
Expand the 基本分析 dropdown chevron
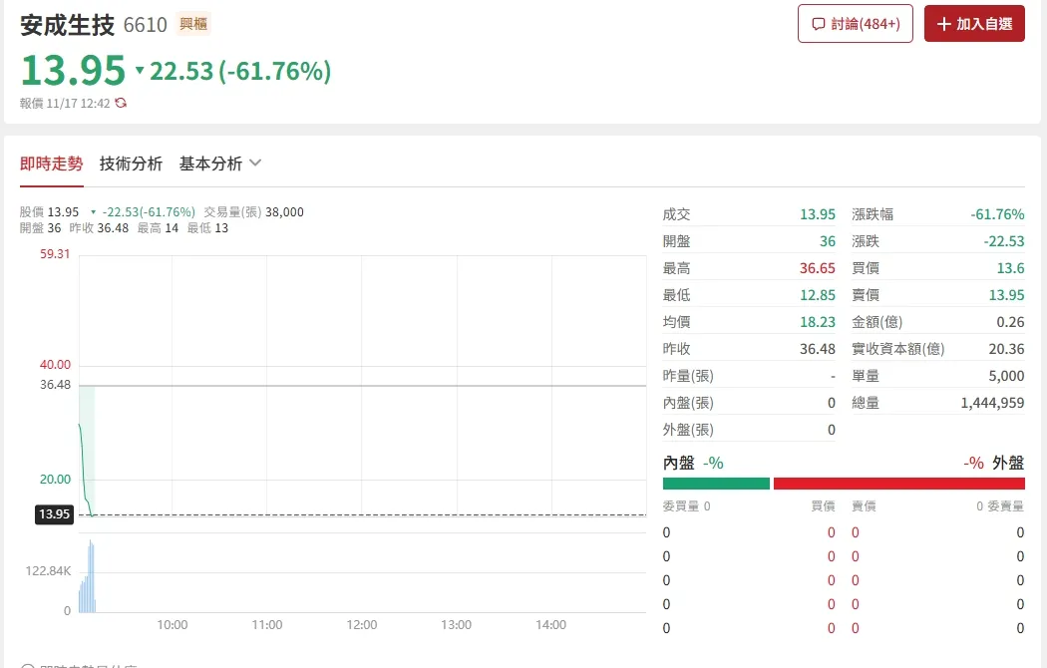coord(255,164)
